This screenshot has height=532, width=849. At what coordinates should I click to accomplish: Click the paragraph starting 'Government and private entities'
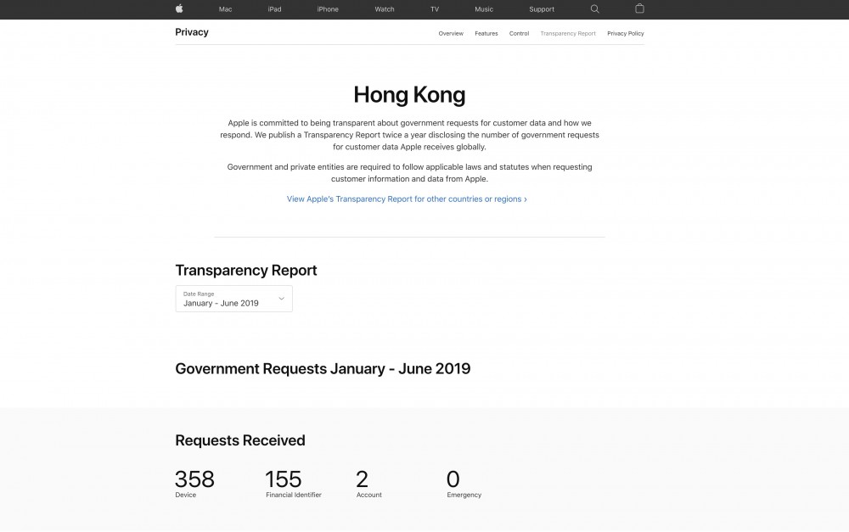(409, 172)
